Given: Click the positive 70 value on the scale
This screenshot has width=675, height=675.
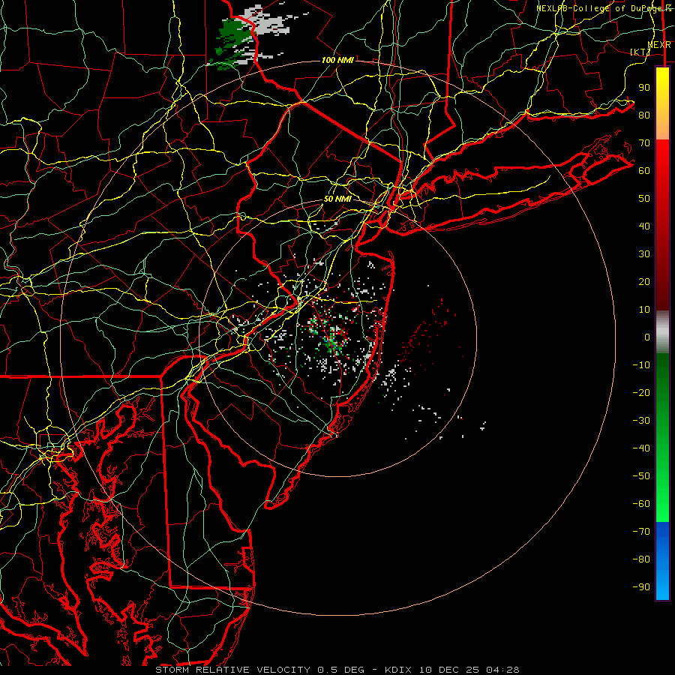Looking at the screenshot, I should [x=644, y=143].
